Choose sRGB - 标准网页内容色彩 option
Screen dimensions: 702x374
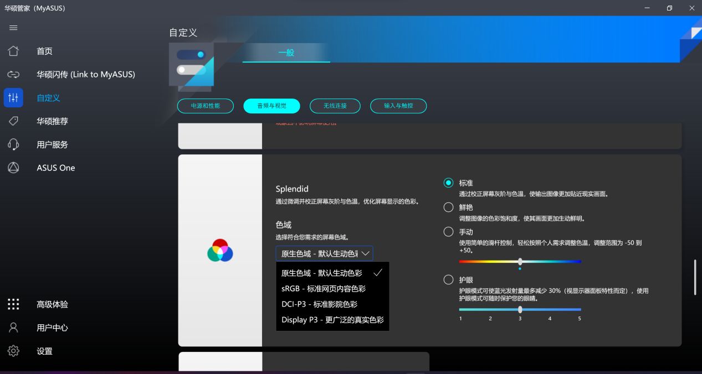click(x=332, y=288)
